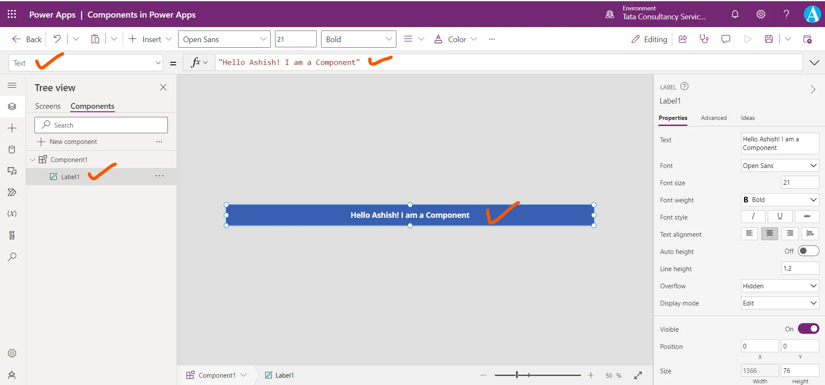Image resolution: width=825 pixels, height=385 pixels.
Task: Select Label1 in the tree
Action: (70, 177)
